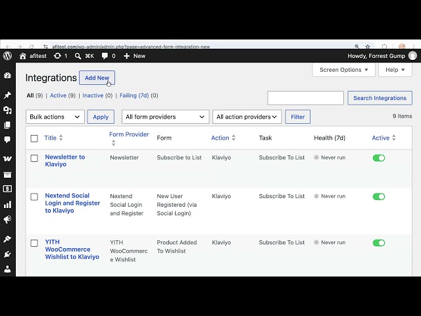The image size is (421, 316).
Task: Click the Integrations page heading
Action: click(51, 78)
